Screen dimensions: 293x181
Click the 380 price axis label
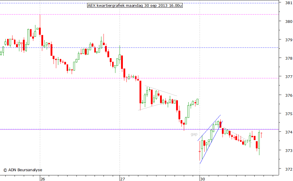289,21
